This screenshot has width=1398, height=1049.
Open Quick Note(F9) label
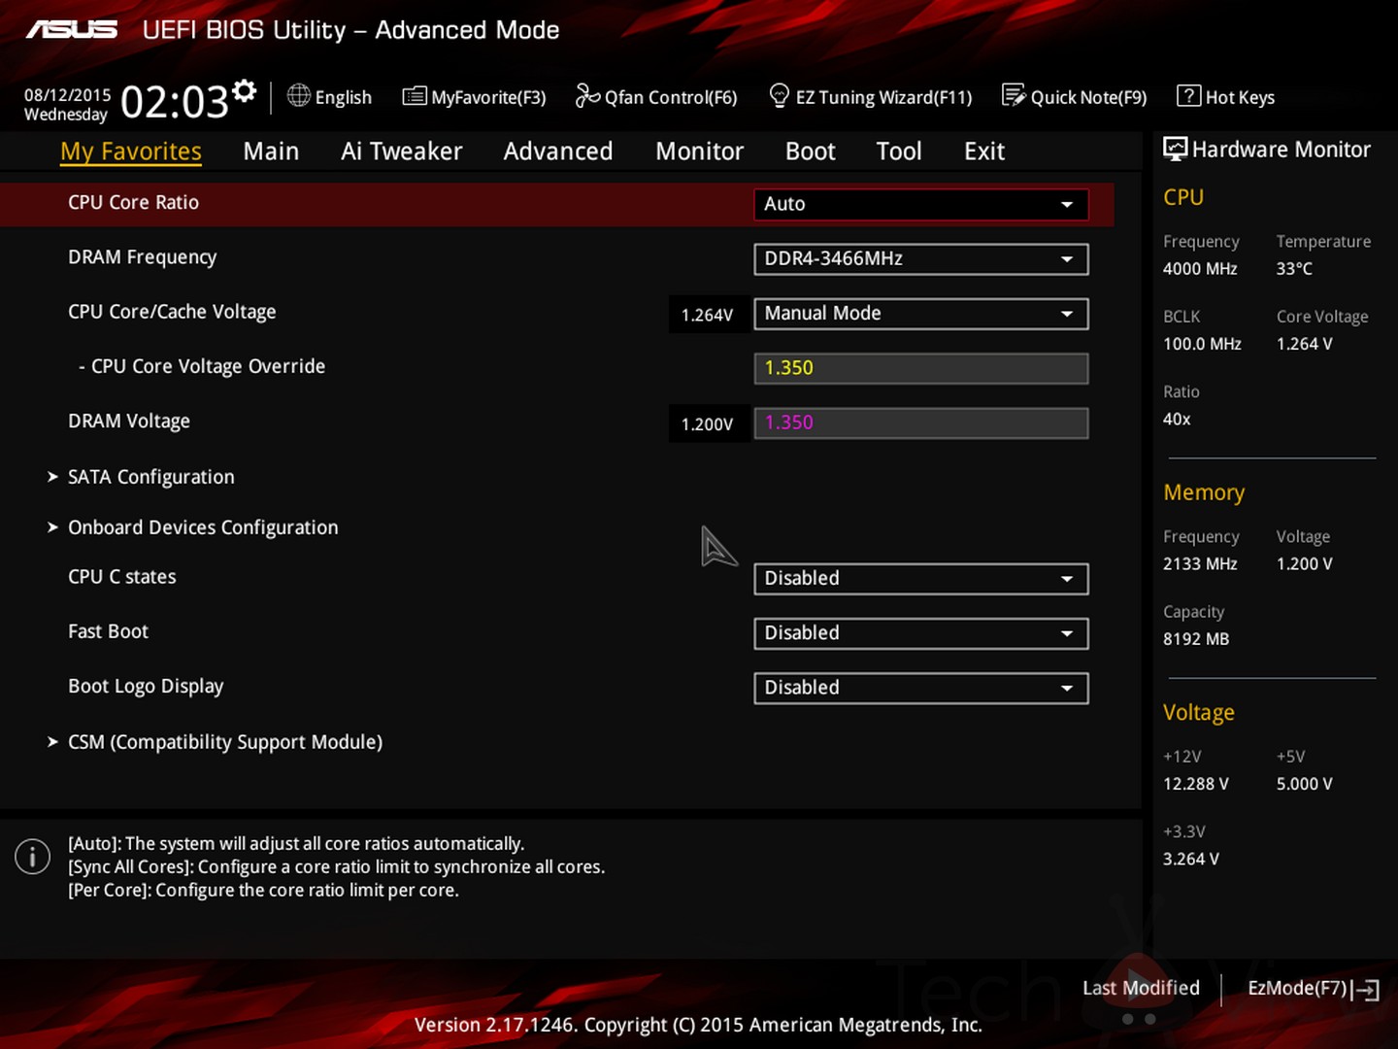click(1088, 97)
